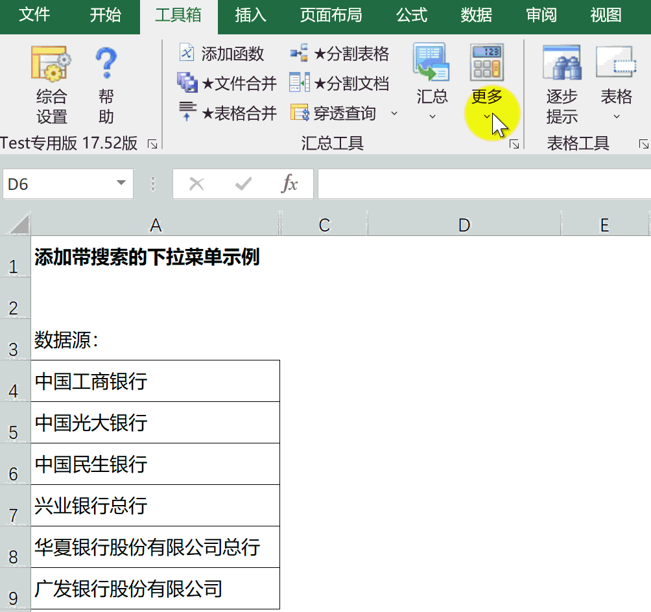Switch to the 公式 ribbon tab

(x=412, y=16)
